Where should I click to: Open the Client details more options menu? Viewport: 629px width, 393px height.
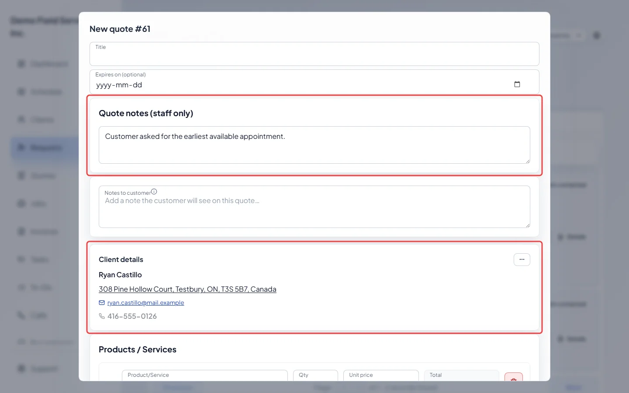point(522,259)
